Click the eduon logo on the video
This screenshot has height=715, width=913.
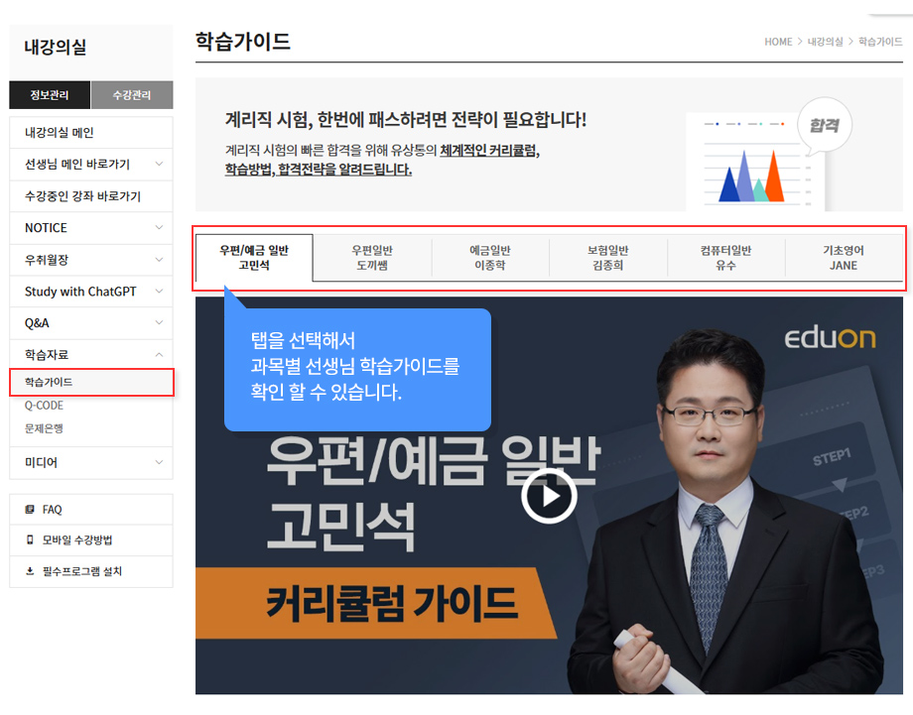830,338
